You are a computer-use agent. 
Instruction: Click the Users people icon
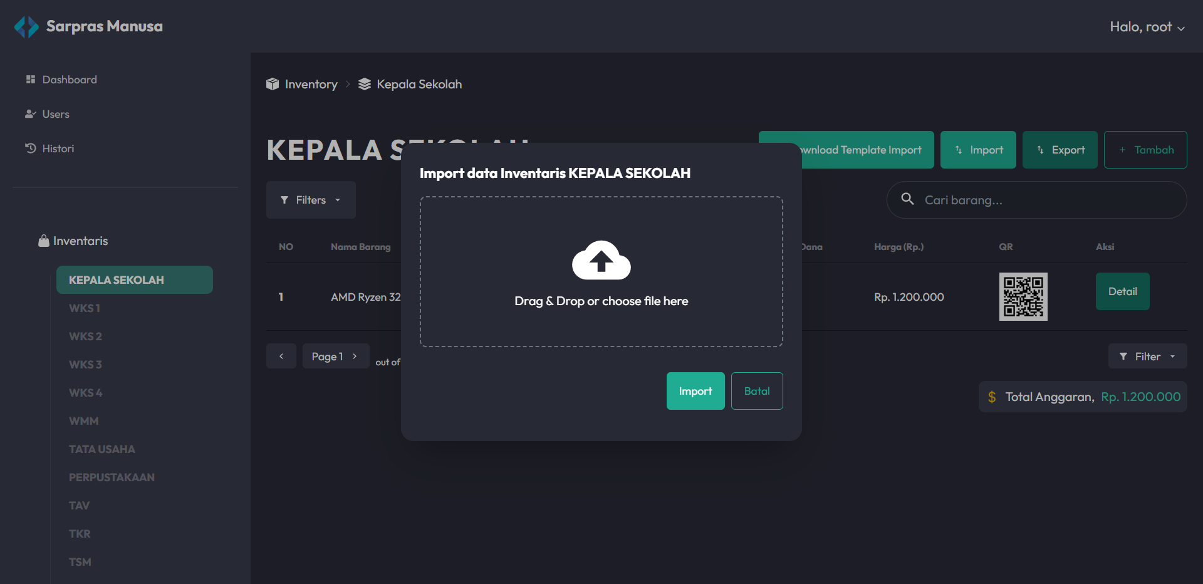click(x=30, y=114)
